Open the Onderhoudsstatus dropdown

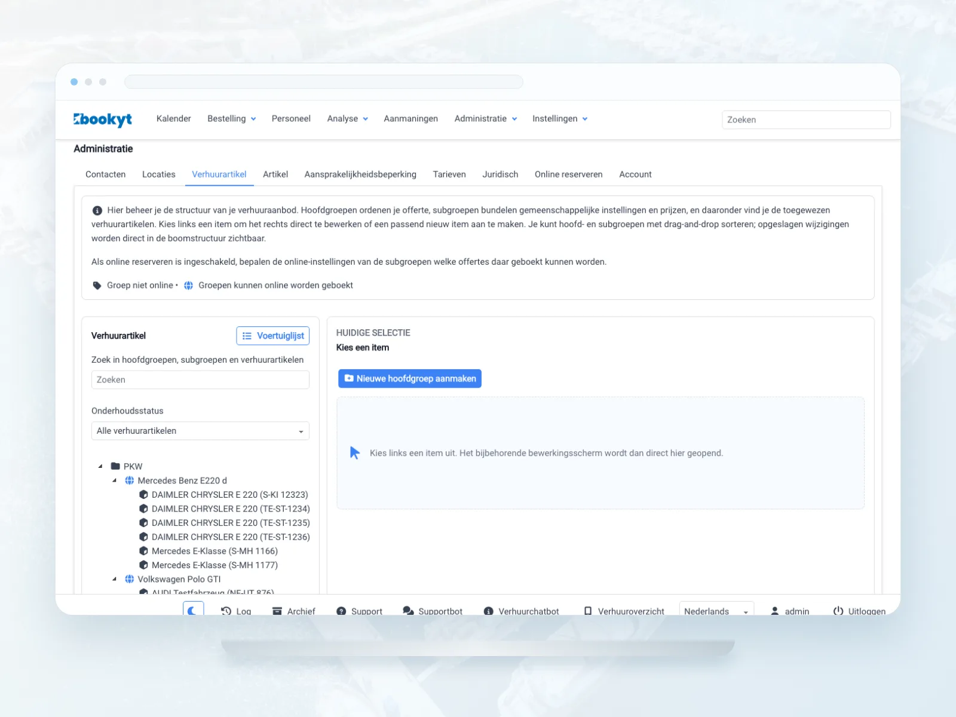tap(200, 431)
